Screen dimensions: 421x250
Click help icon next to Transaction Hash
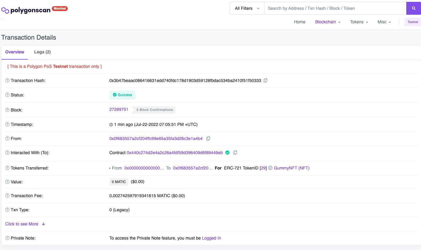7,80
